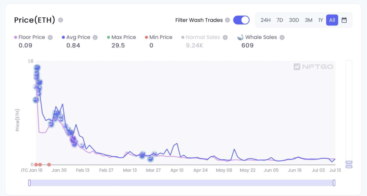Click left handle of the time range slider
This screenshot has width=367, height=196.
click(x=30, y=183)
